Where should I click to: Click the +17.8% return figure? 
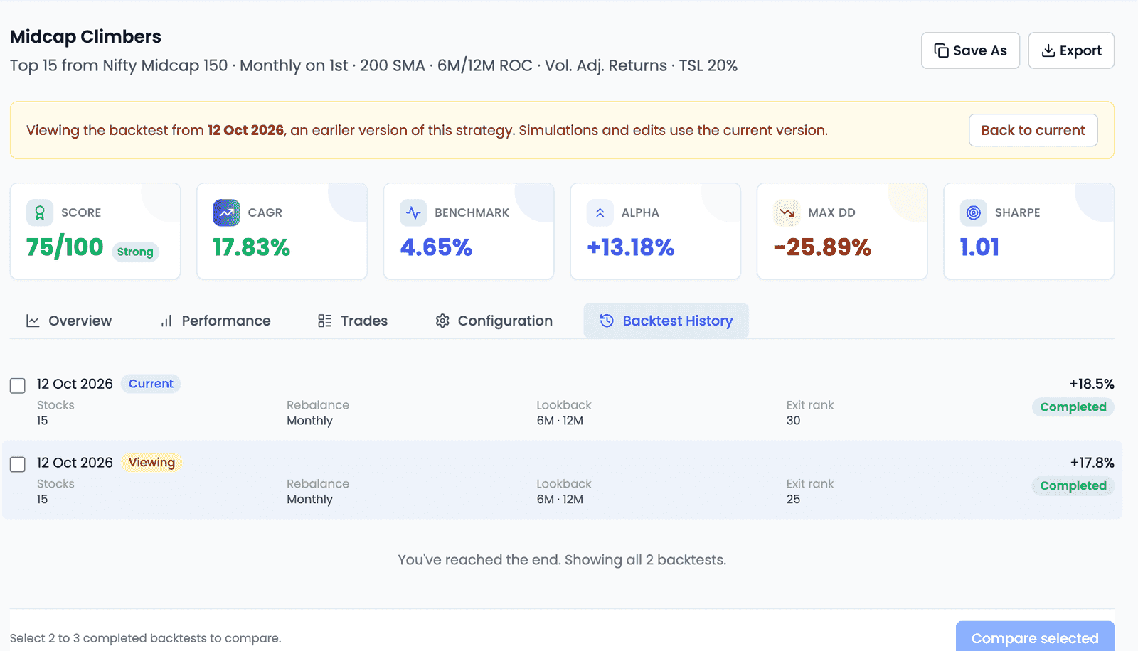point(1092,463)
